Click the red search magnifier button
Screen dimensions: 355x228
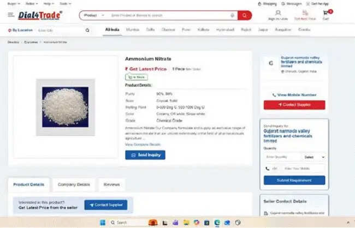point(245,15)
